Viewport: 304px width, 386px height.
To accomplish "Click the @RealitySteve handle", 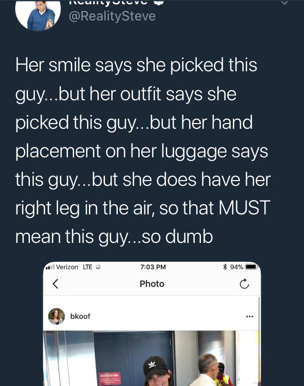I will (x=112, y=16).
